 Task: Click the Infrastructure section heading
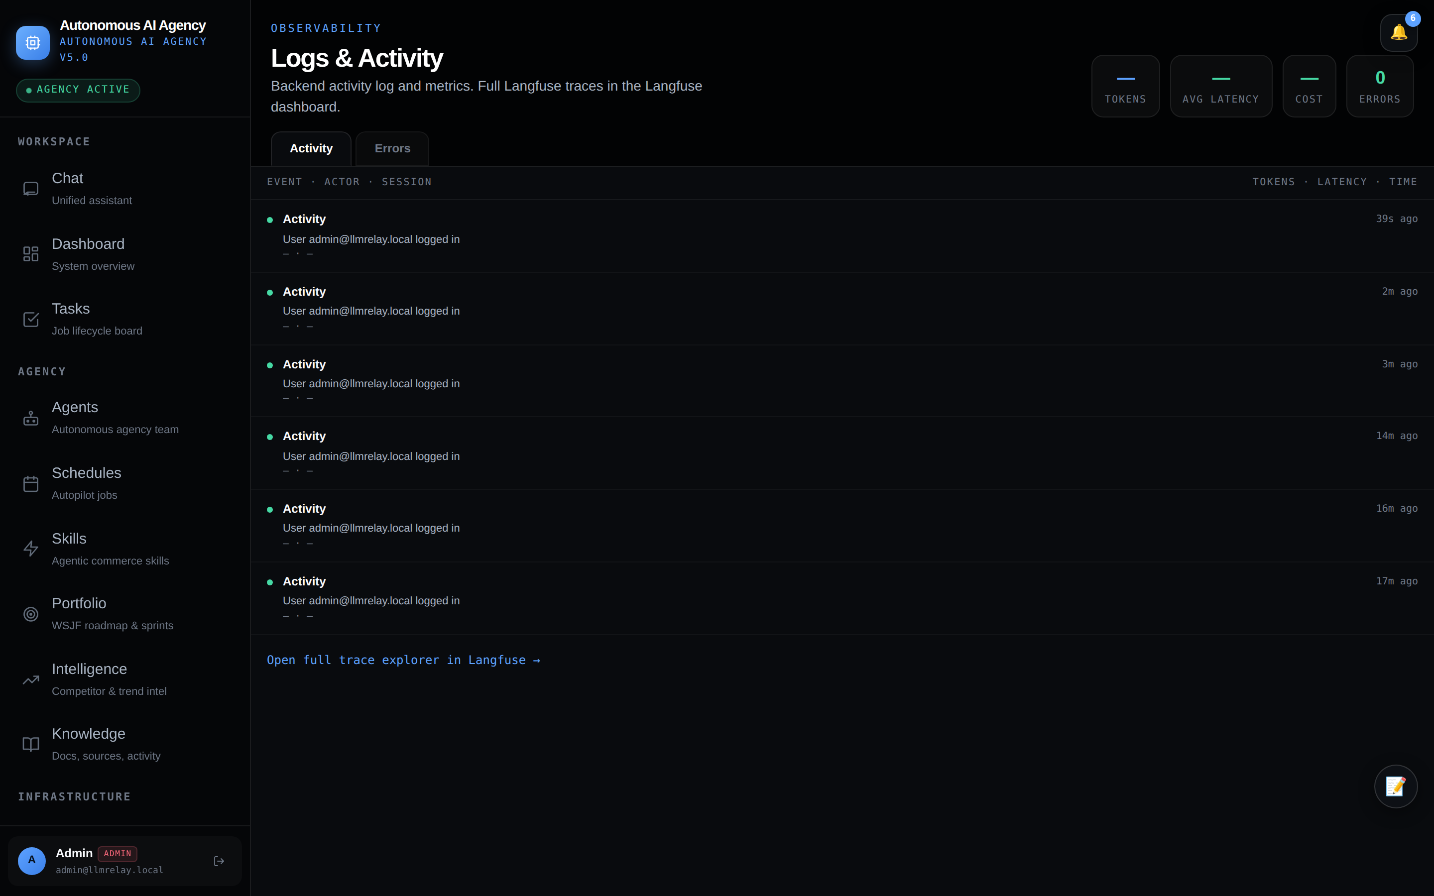tap(74, 796)
